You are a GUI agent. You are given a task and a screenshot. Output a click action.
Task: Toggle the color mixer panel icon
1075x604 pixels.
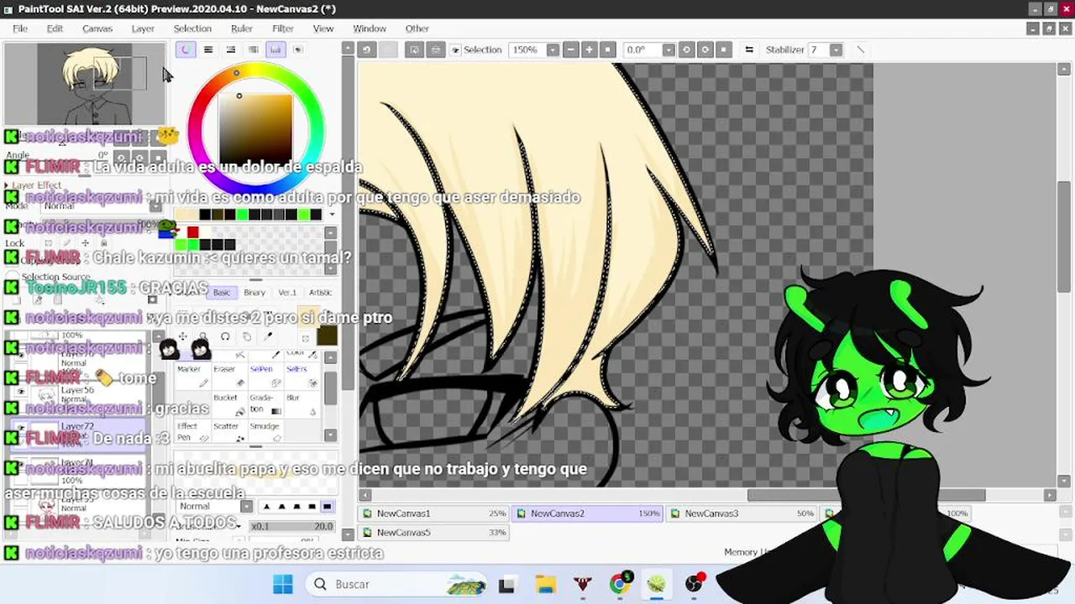[253, 49]
